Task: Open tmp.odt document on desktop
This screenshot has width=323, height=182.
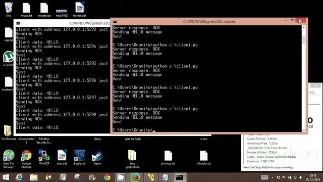Action: 62,157
